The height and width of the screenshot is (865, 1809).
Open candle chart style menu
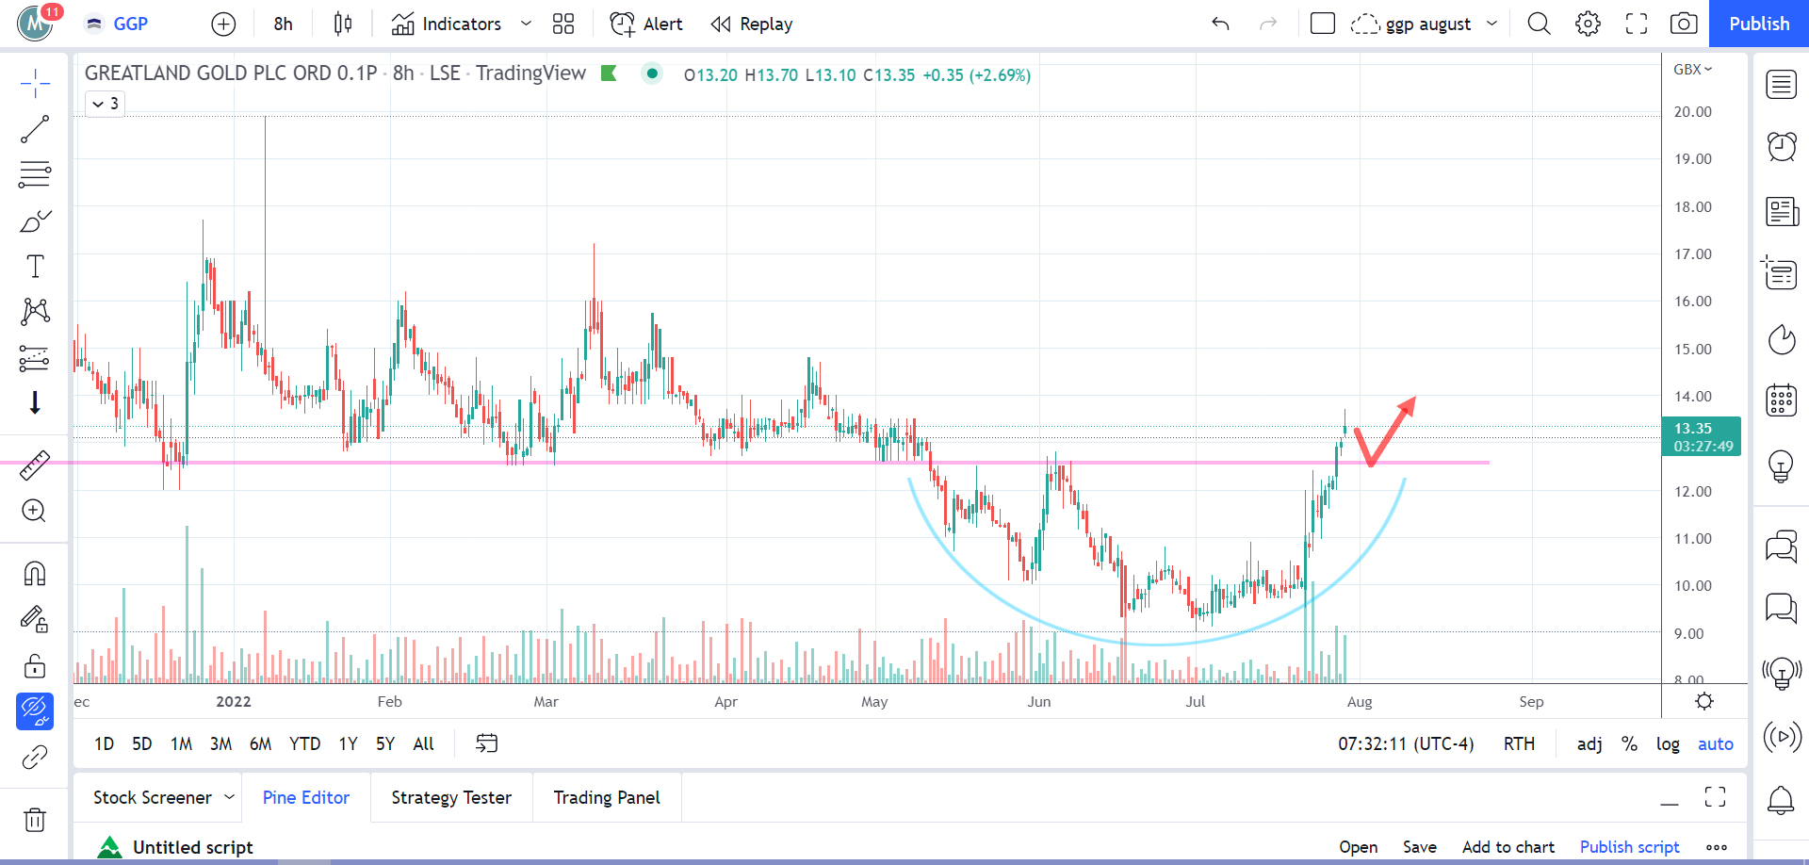(x=343, y=24)
